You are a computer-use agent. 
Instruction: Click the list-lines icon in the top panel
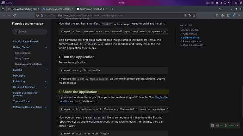click(212, 3)
